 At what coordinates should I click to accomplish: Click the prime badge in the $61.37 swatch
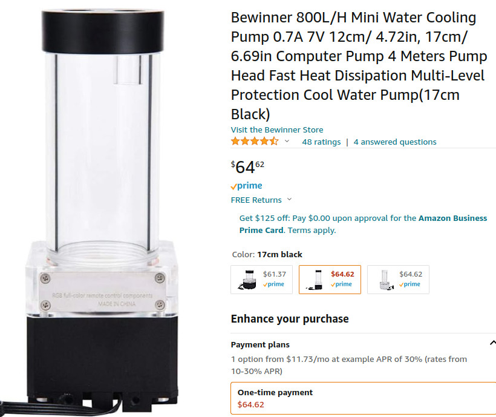tap(273, 284)
